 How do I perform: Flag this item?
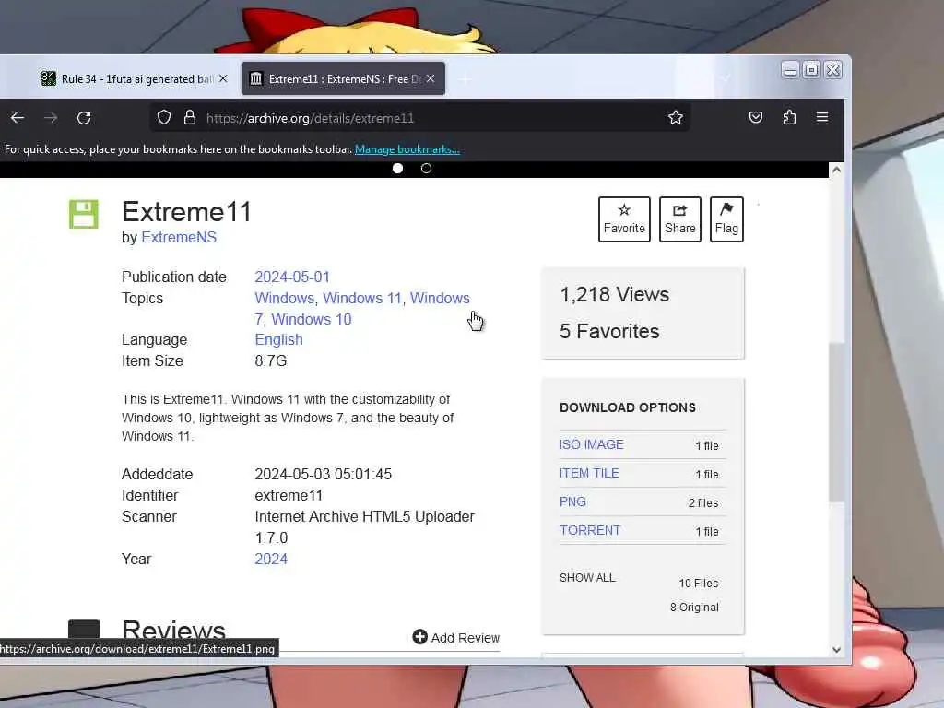[726, 219]
